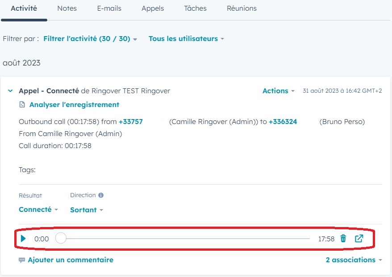The image size is (392, 277).
Task: Open the Tous les utilisateurs dropdown
Action: tap(186, 39)
